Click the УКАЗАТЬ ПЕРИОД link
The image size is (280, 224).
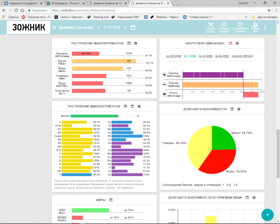(x=242, y=56)
